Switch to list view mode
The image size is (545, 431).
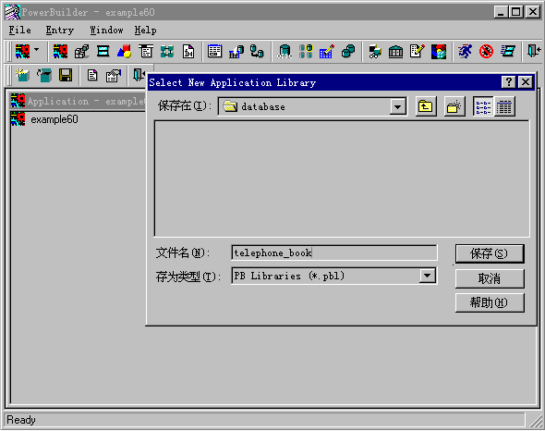pyautogui.click(x=483, y=106)
